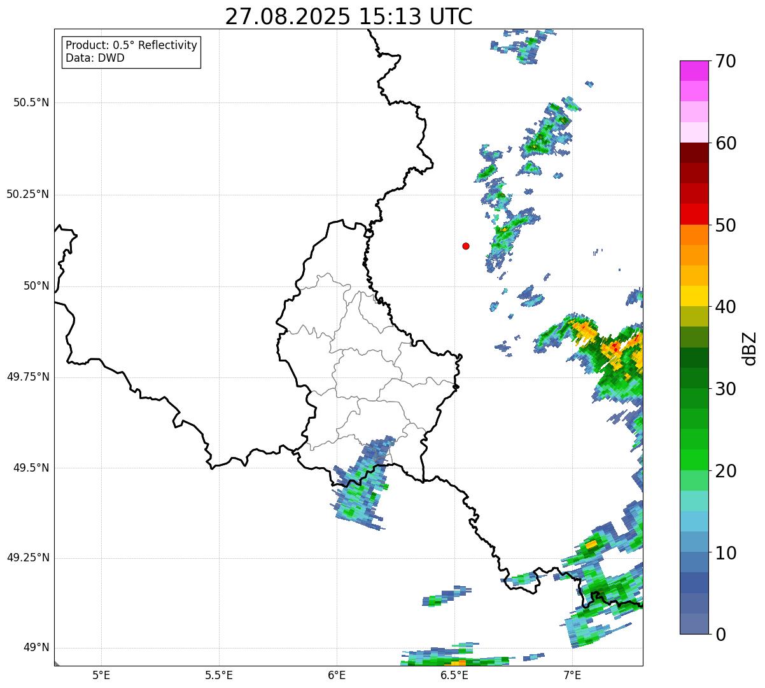Click the 5.5°E longitude label
Viewport: 765px width, 688px height.
tap(219, 675)
